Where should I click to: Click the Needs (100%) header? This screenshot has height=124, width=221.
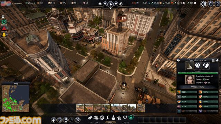tap(198, 87)
